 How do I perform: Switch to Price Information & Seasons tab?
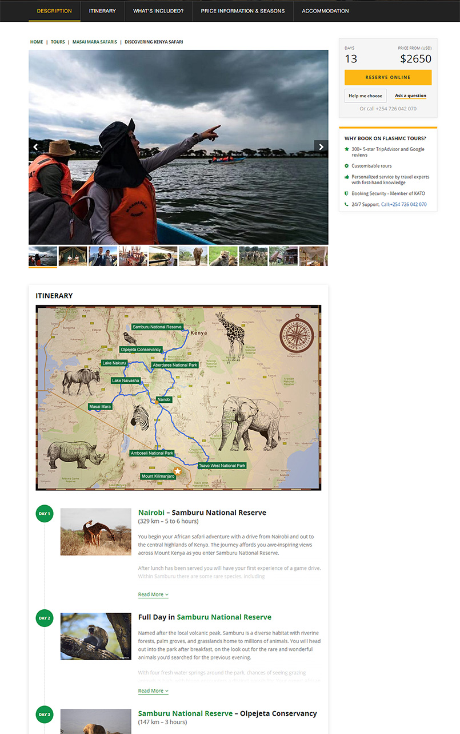[x=243, y=11]
